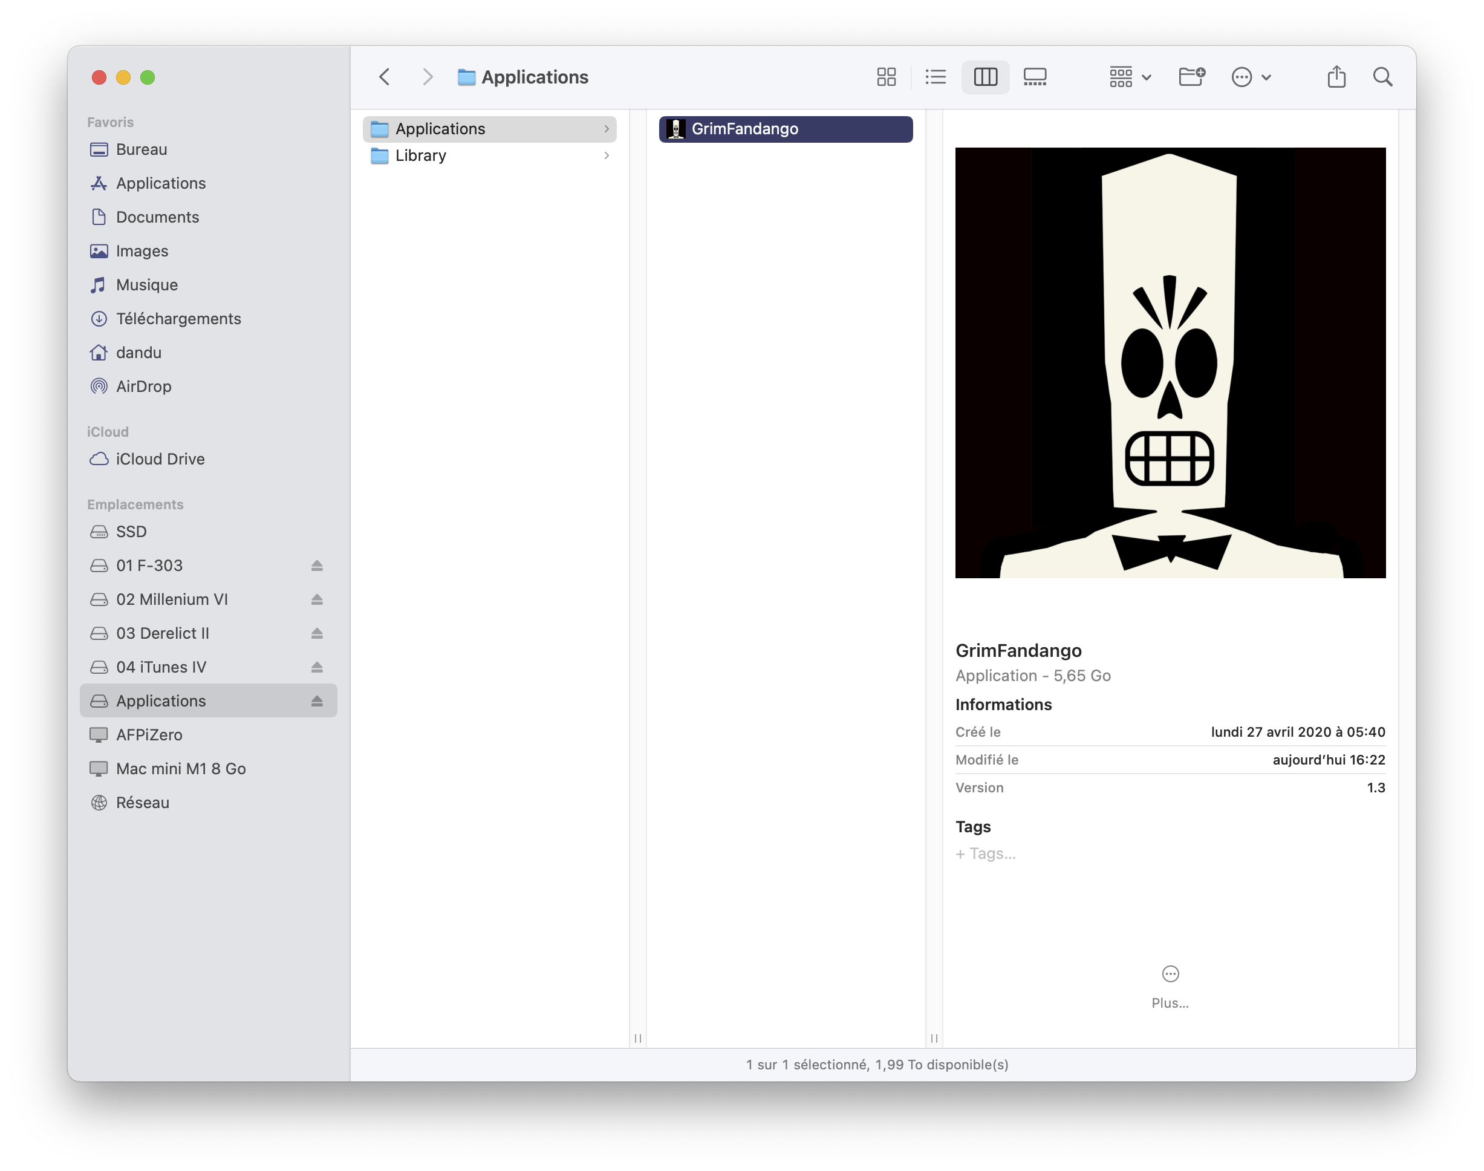
Task: Create a new folder from toolbar
Action: point(1191,77)
